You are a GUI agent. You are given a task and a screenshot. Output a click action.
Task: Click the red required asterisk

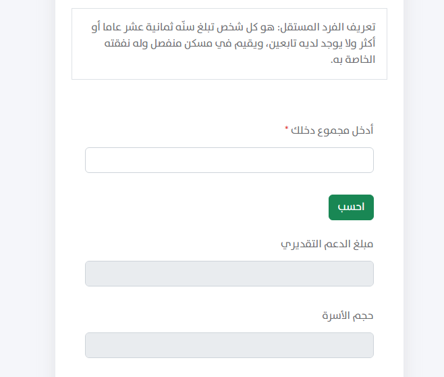coord(287,128)
